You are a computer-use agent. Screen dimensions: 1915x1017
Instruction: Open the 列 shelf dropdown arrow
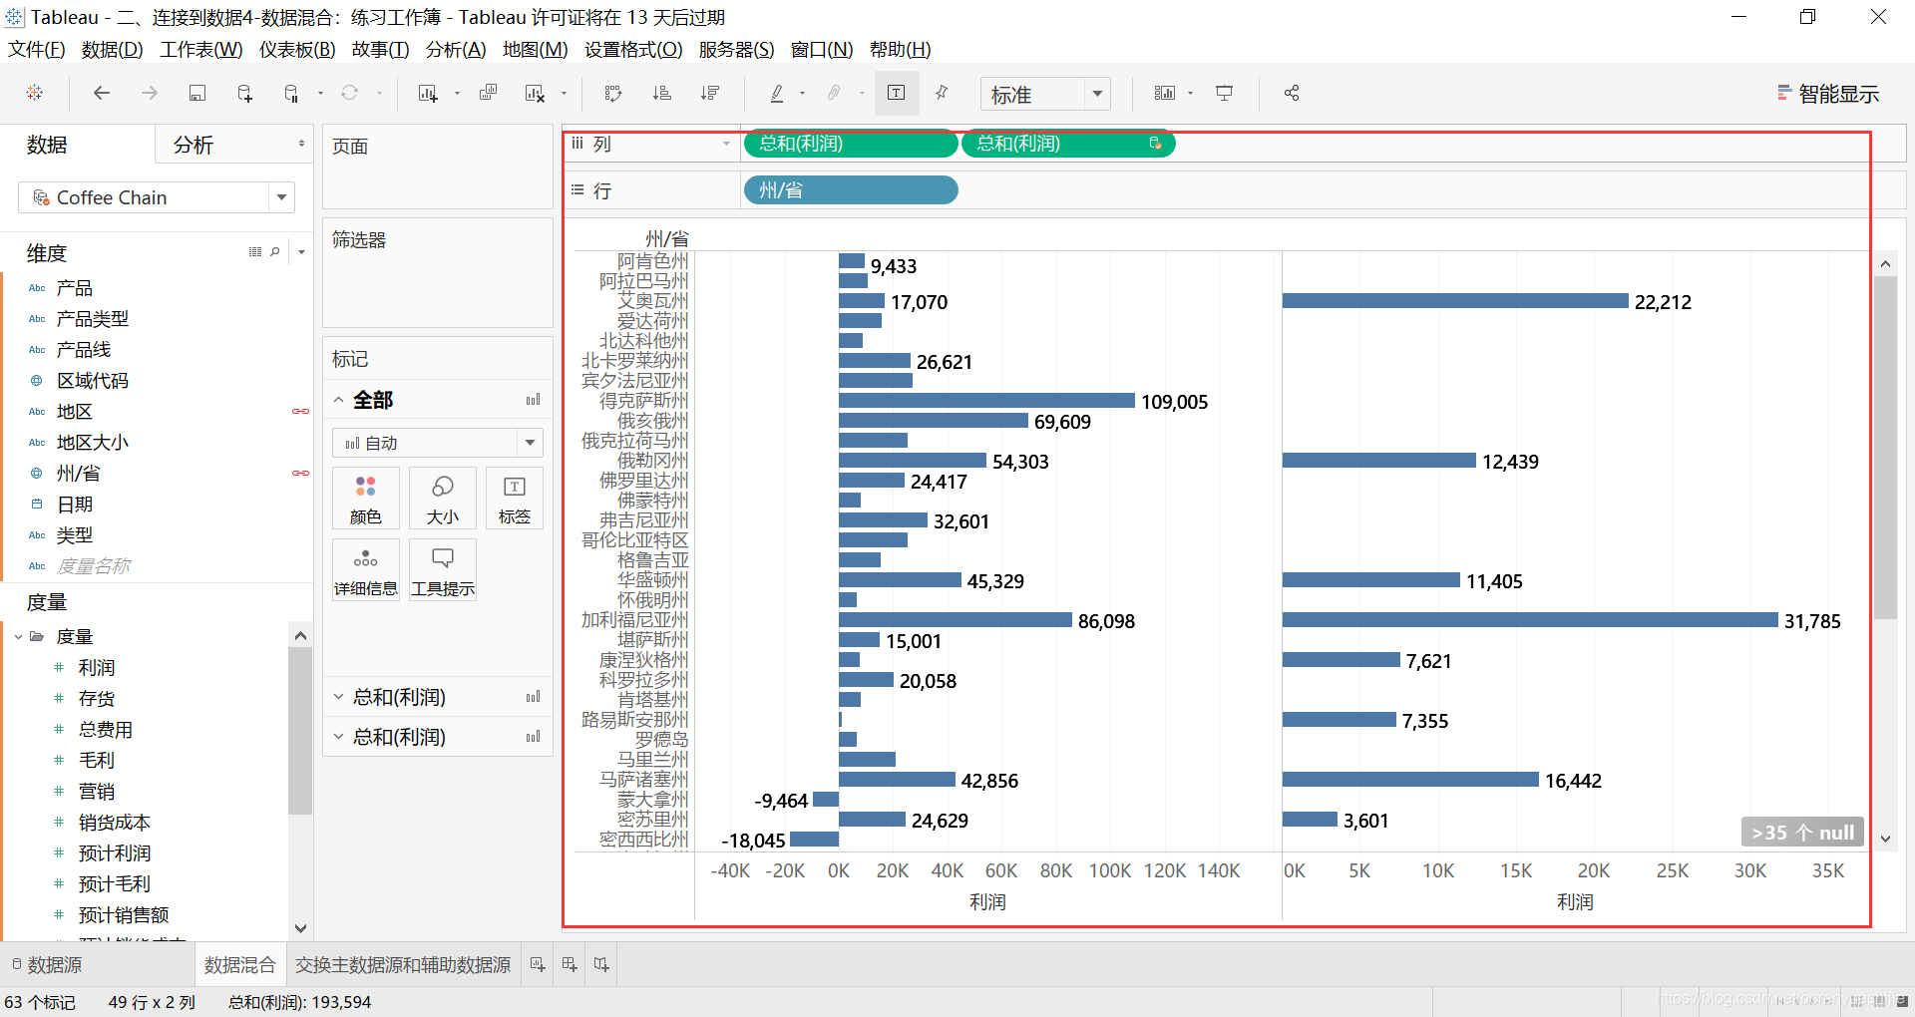point(726,145)
